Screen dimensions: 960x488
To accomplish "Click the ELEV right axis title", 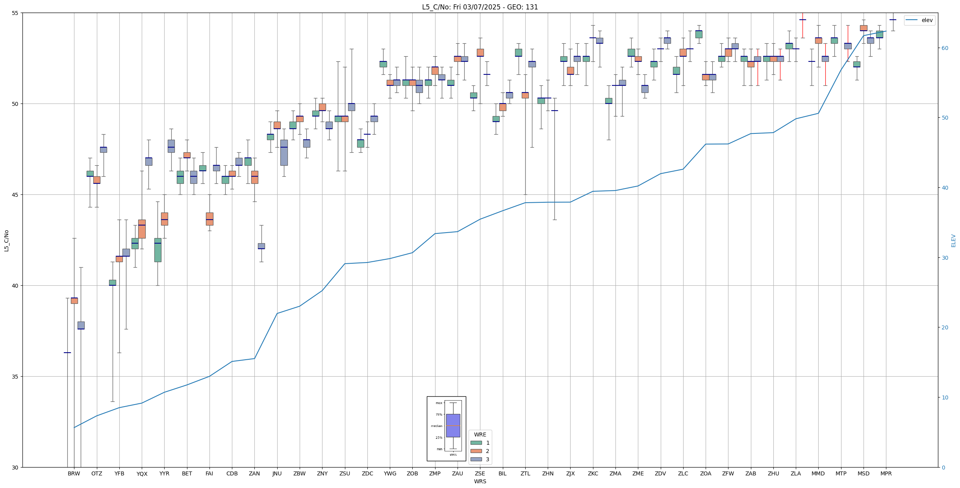I will click(x=953, y=240).
